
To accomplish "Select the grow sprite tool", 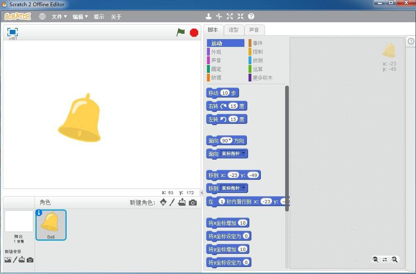I will click(230, 16).
